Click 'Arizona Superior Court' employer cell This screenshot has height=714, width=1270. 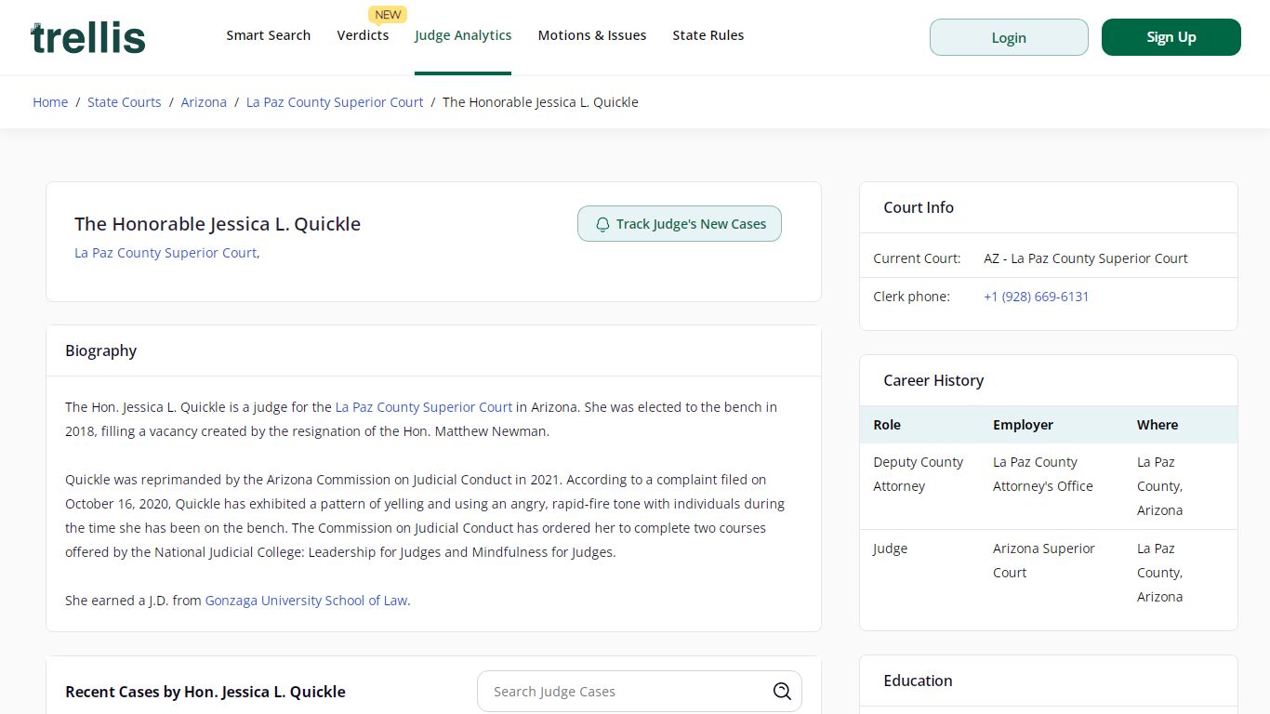coord(1044,561)
